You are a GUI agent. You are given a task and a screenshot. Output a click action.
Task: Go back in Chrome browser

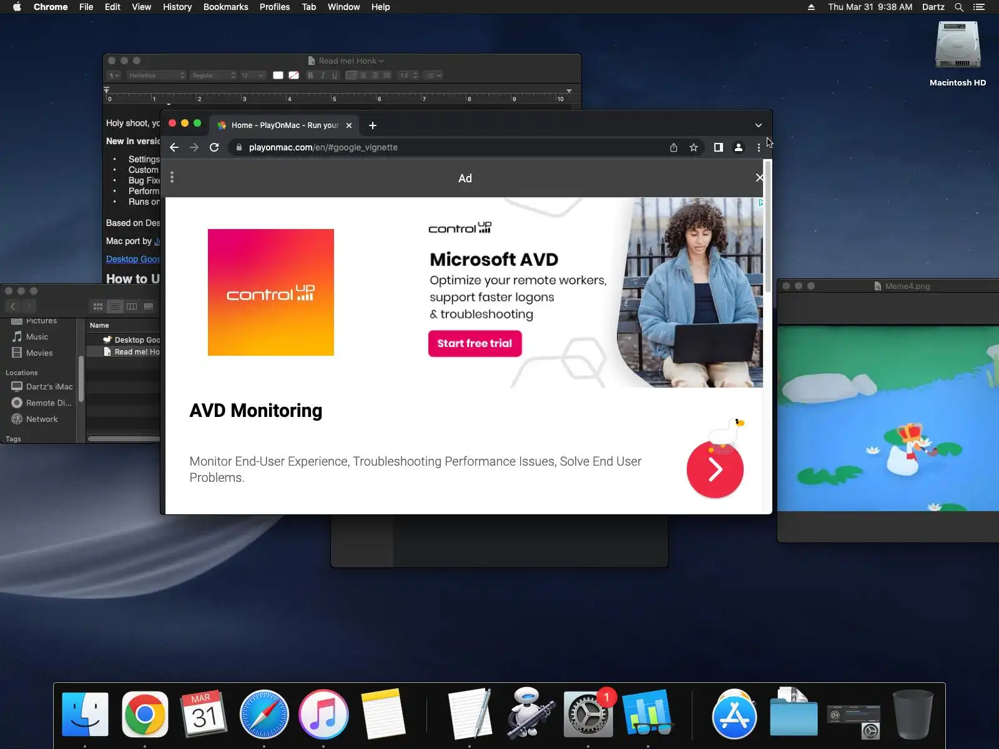click(x=174, y=147)
